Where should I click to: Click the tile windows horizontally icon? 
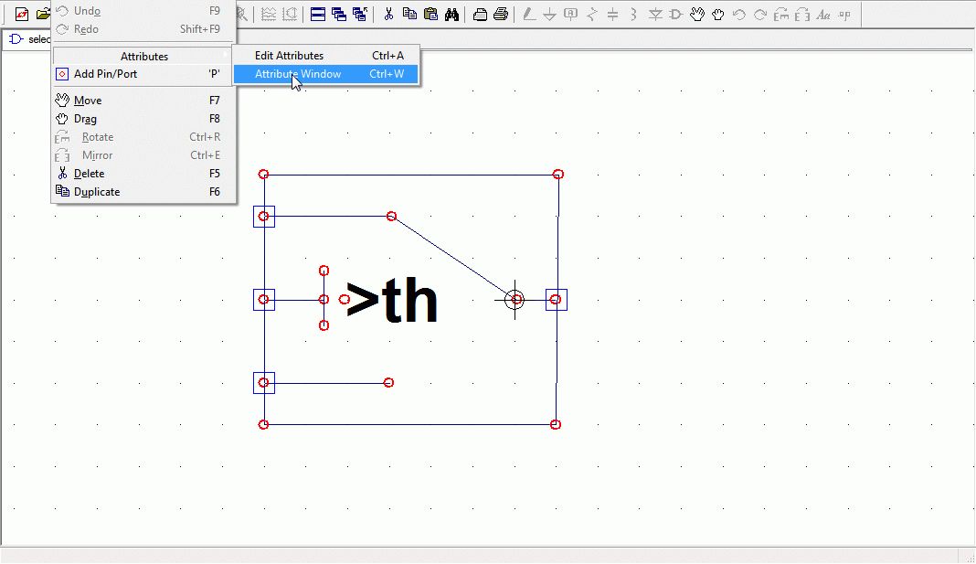tap(318, 14)
